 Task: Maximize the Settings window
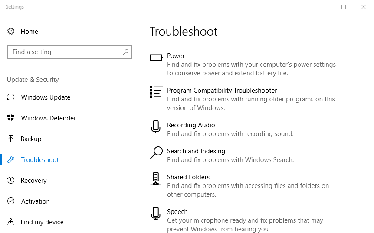[344, 7]
